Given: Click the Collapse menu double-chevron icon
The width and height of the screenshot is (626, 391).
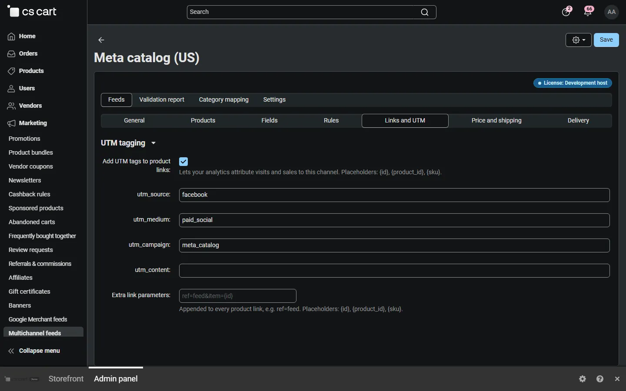Looking at the screenshot, I should [11, 351].
